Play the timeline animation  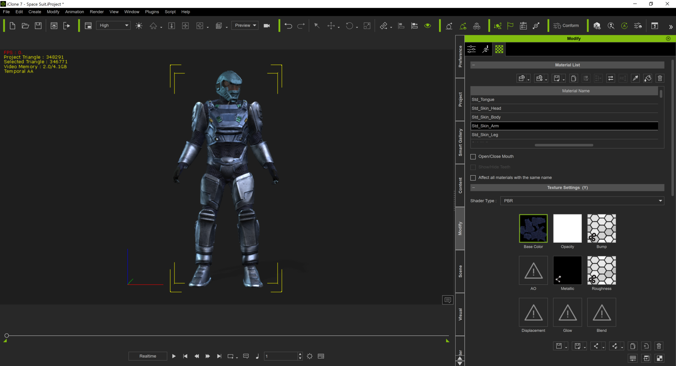(174, 356)
